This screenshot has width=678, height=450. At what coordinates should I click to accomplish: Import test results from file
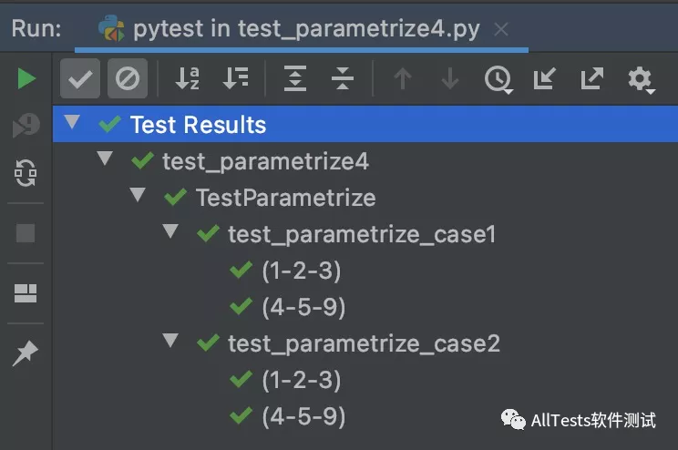pyautogui.click(x=544, y=79)
